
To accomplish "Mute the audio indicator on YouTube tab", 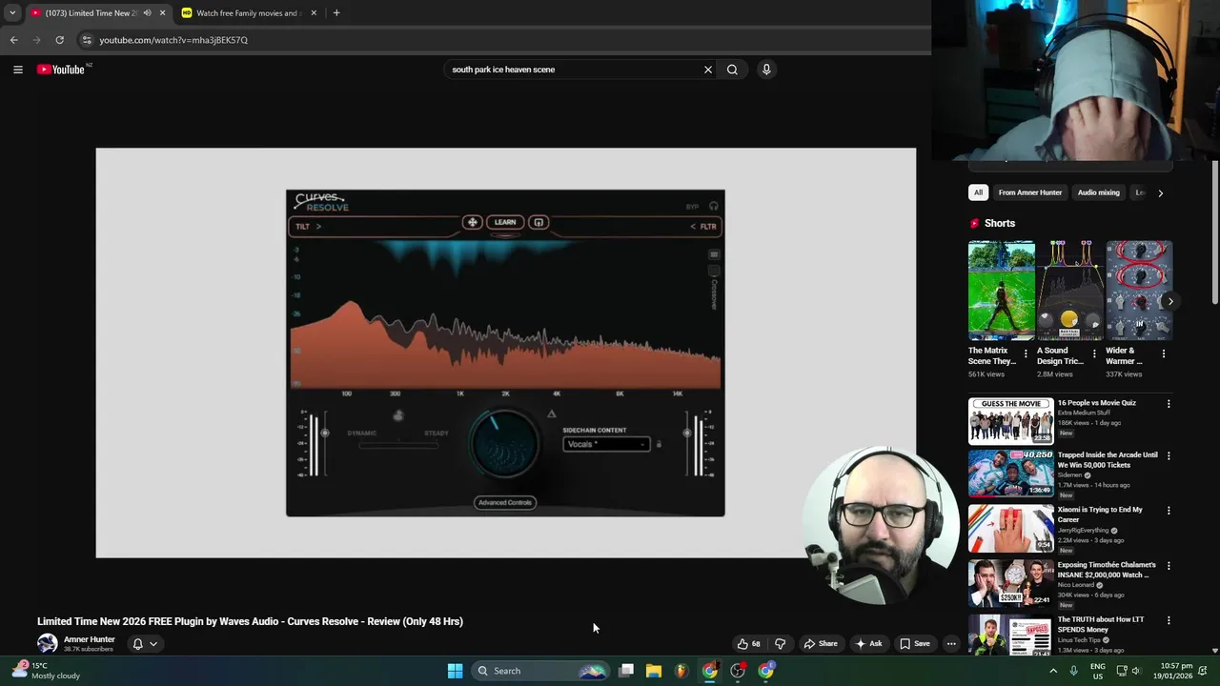I will coord(147,13).
